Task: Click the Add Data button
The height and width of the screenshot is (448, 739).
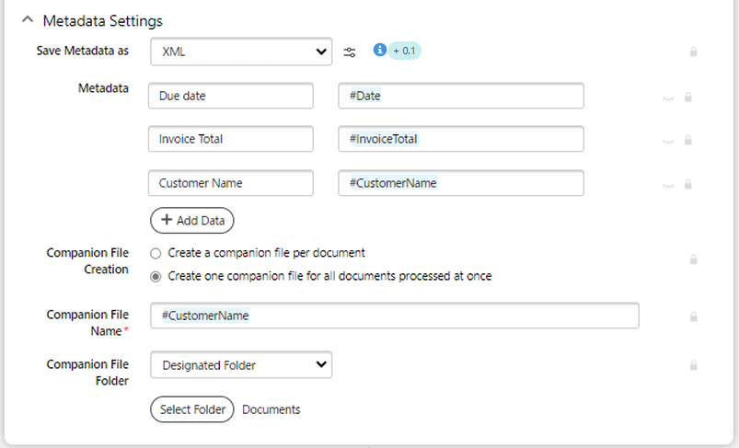Action: click(x=191, y=221)
